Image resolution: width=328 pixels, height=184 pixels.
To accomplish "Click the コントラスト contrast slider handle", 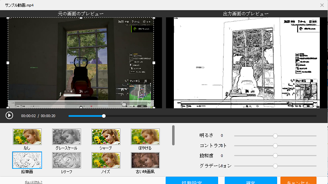I will [275, 146].
